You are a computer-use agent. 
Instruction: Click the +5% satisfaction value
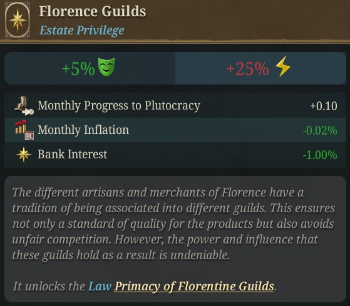point(78,69)
